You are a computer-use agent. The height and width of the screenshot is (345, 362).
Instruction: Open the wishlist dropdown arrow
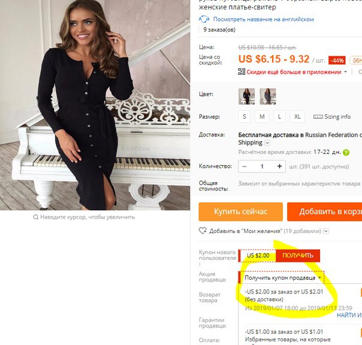tap(326, 231)
